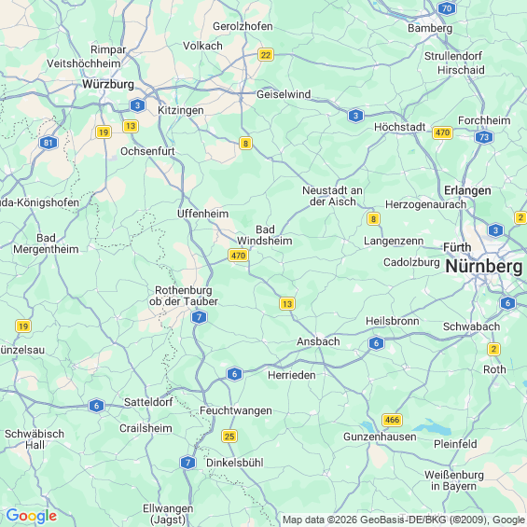Click the B466 road shield near Gunzenhausen
This screenshot has height=527, width=527.
coord(393,420)
